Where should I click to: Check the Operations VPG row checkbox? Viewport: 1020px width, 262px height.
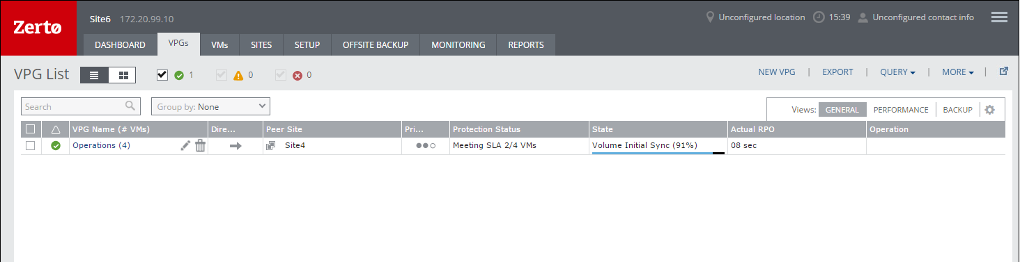(30, 145)
